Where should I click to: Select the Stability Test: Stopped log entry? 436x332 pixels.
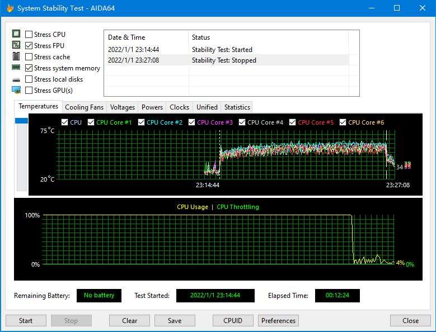point(224,60)
